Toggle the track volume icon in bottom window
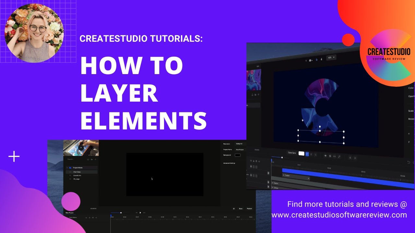This screenshot has height=233, width=415. click(96, 217)
